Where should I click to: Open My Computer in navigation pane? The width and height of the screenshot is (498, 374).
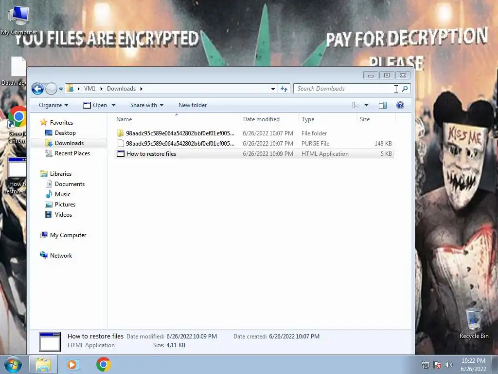coord(68,235)
